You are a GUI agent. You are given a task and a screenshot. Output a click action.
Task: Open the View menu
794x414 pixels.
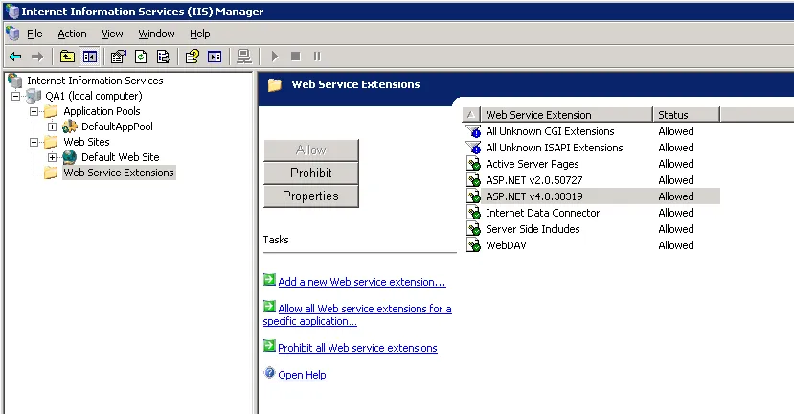(112, 34)
